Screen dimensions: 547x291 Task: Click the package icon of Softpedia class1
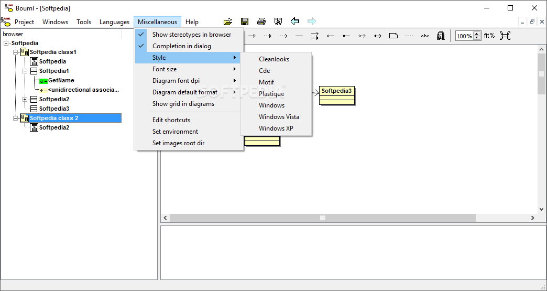25,52
